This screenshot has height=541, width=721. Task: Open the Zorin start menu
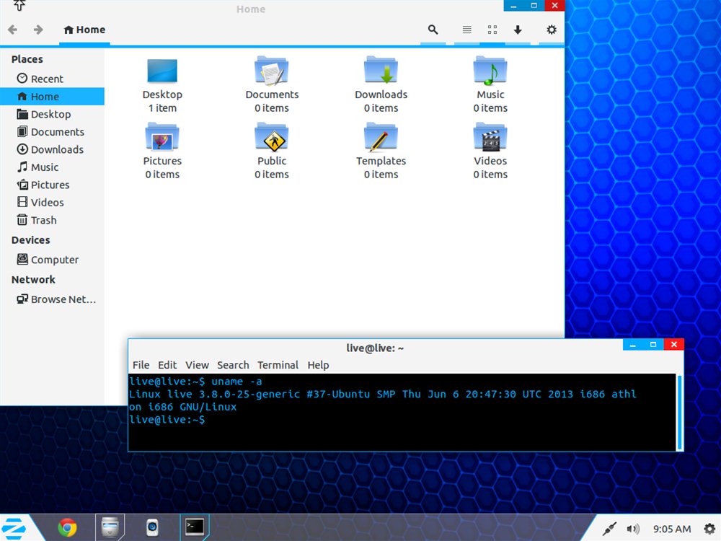pos(16,528)
